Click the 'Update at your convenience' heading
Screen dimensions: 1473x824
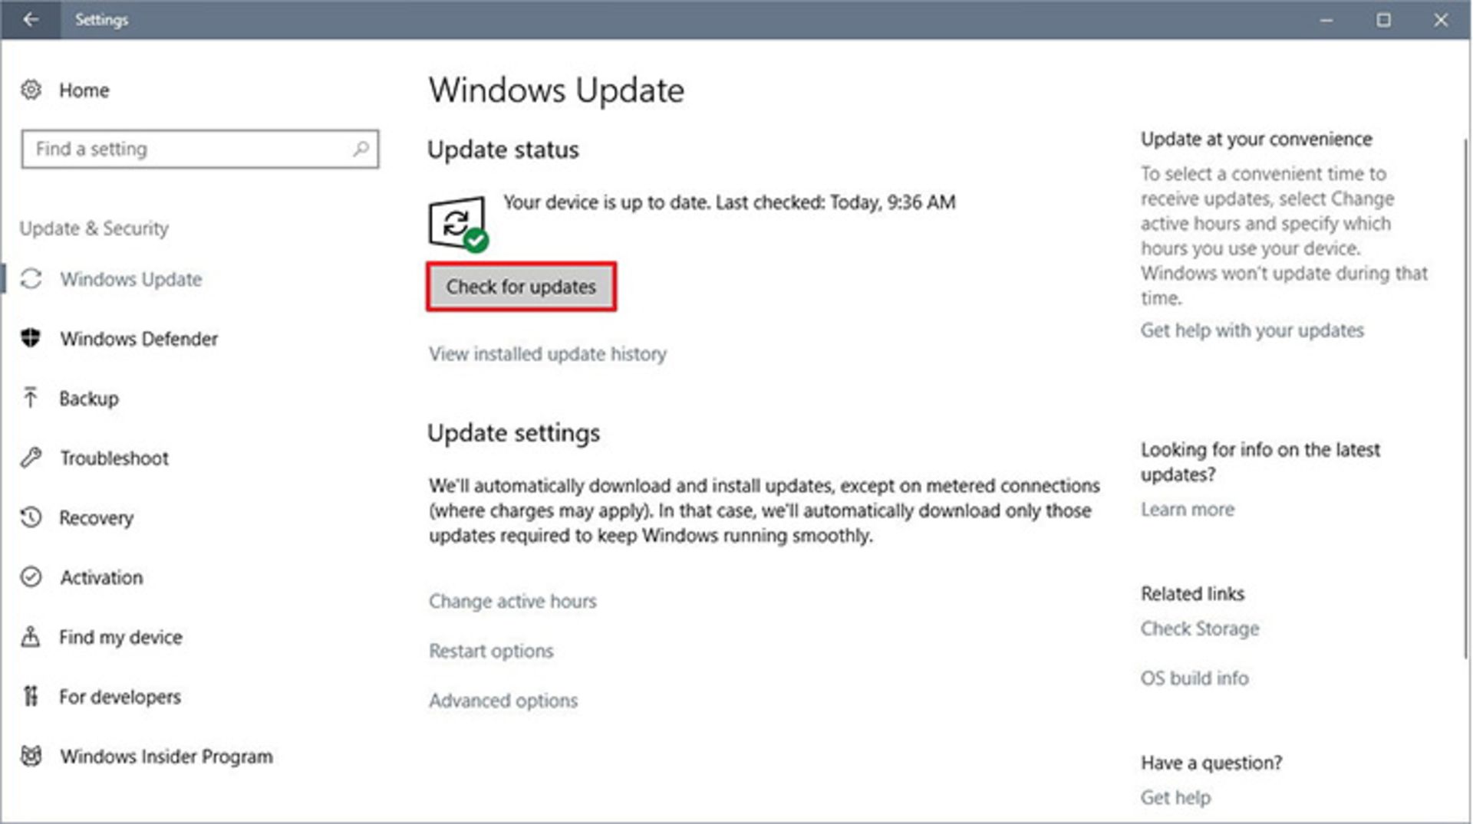tap(1257, 140)
